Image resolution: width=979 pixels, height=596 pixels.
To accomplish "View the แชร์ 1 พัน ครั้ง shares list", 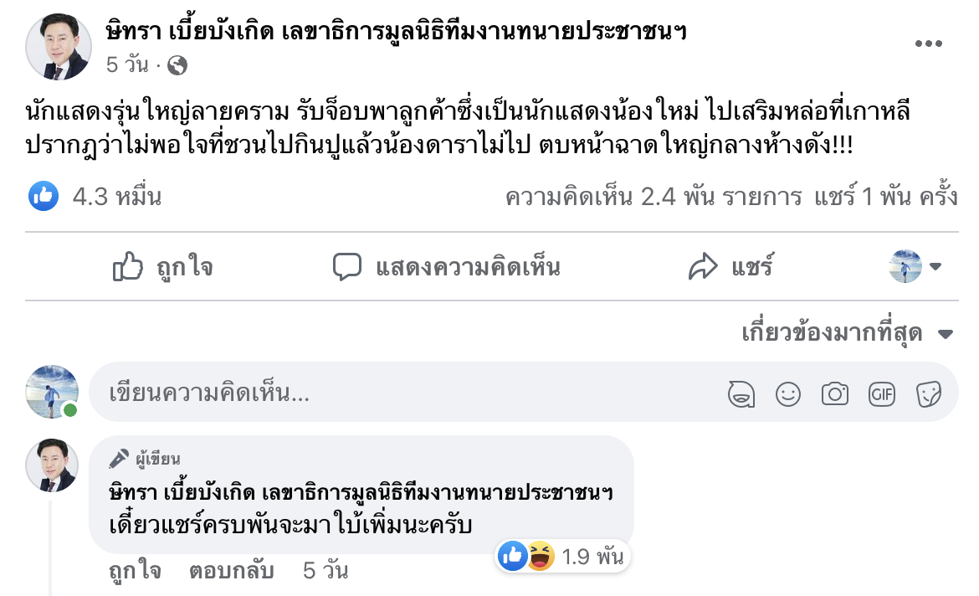I will (886, 198).
